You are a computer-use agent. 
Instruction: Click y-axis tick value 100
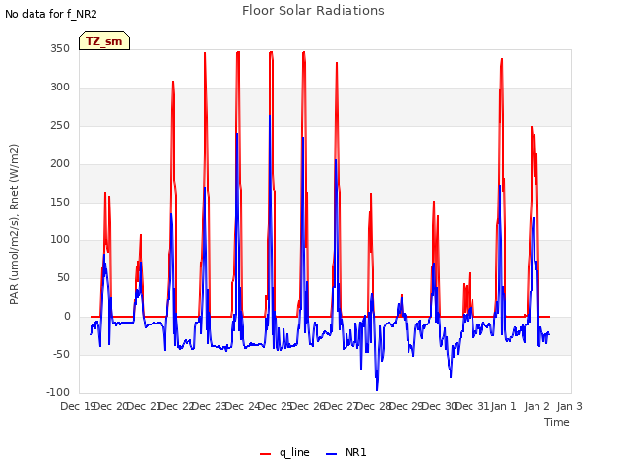click(x=60, y=240)
